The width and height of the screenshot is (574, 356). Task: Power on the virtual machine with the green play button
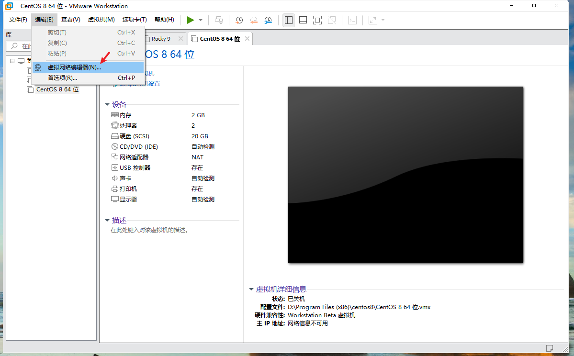click(x=191, y=20)
